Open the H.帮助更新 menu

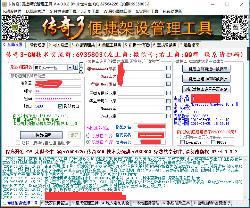pyautogui.click(x=172, y=11)
